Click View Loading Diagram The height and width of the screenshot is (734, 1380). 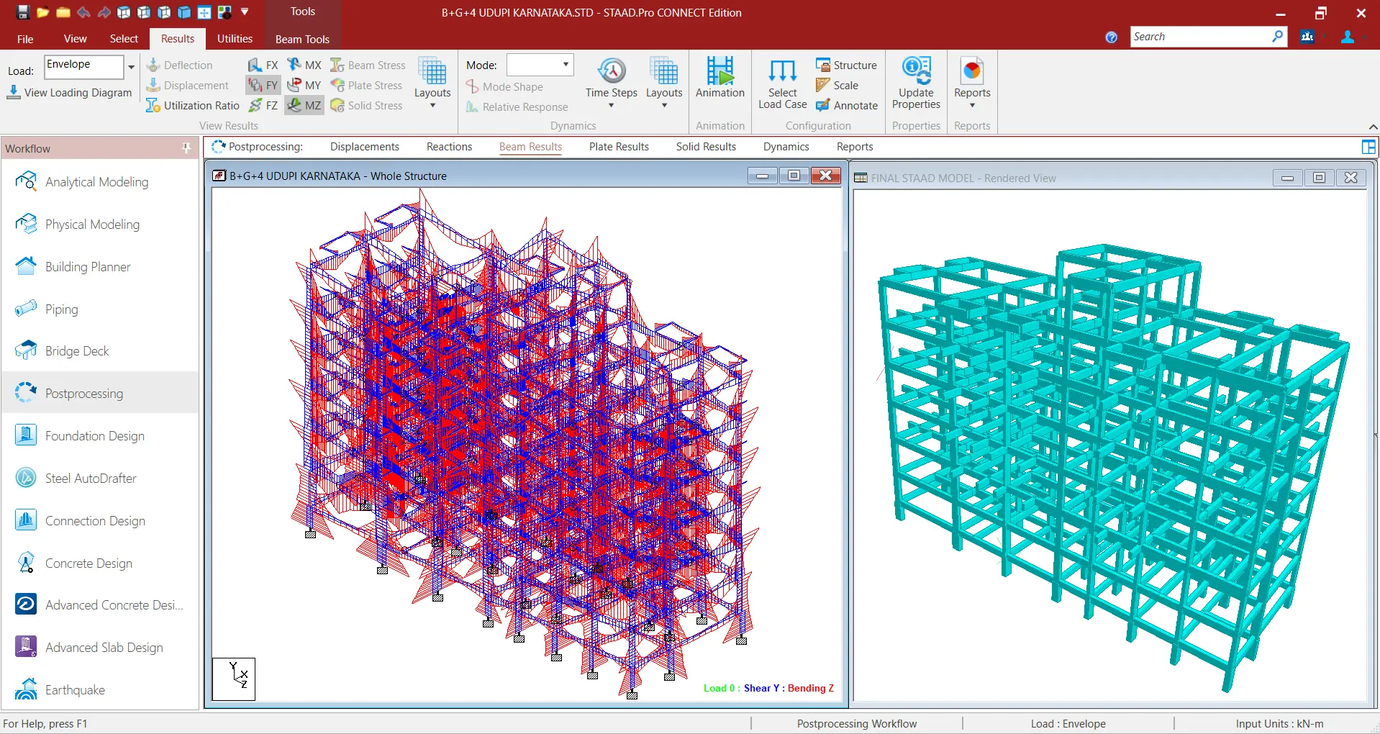point(69,92)
